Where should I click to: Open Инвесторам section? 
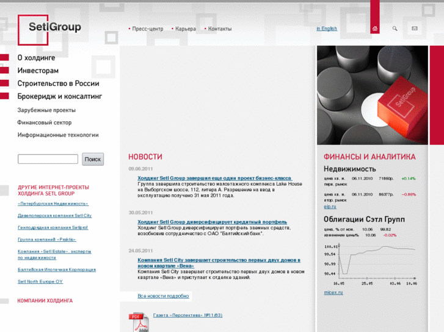[x=38, y=71]
